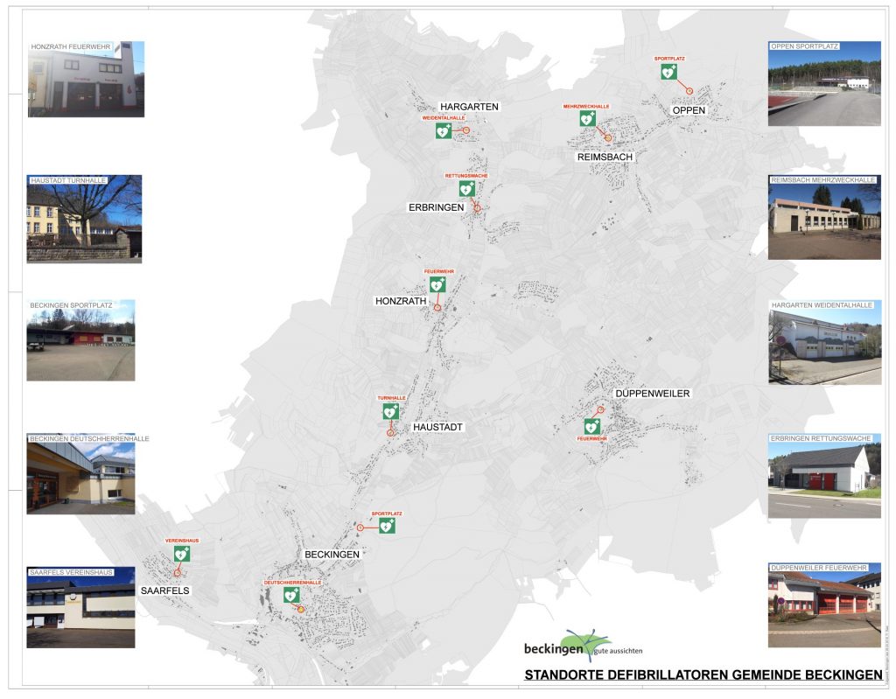Click the red location circle above REIMSBACH label
Viewport: 896px width, 699px height.
[x=609, y=137]
